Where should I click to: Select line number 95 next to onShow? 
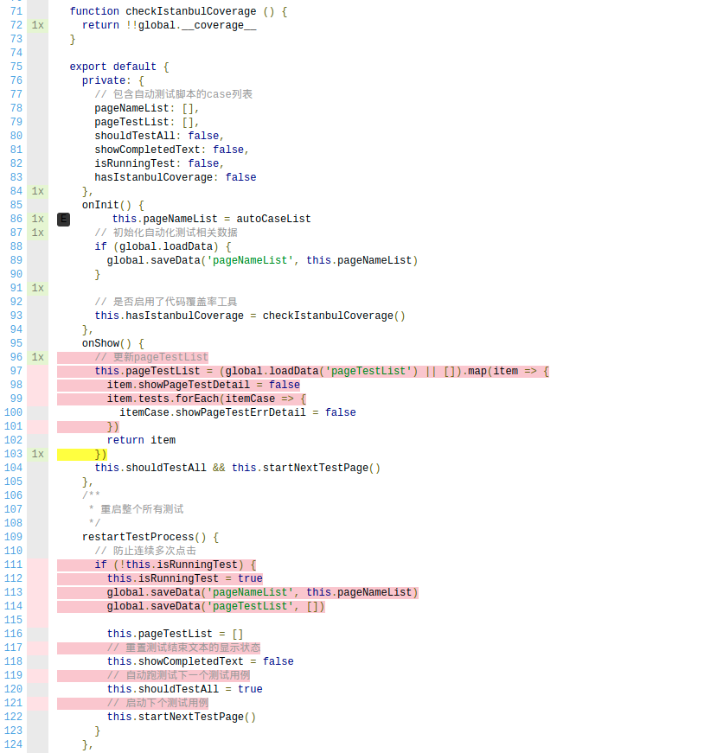pyautogui.click(x=16, y=343)
